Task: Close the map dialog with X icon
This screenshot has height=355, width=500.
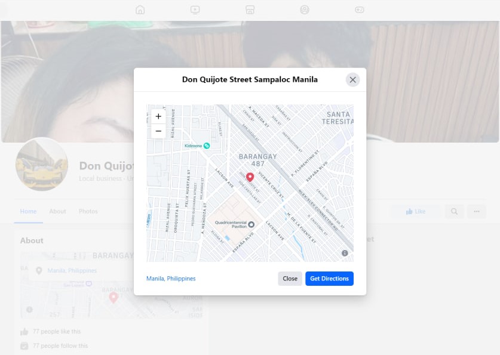Action: coord(352,80)
